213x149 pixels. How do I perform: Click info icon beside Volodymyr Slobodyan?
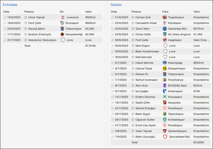[26, 40]
